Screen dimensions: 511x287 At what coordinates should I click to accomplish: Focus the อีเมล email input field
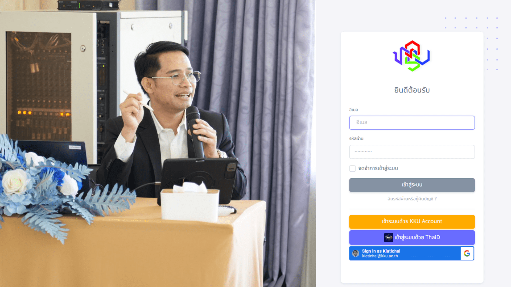coord(412,123)
